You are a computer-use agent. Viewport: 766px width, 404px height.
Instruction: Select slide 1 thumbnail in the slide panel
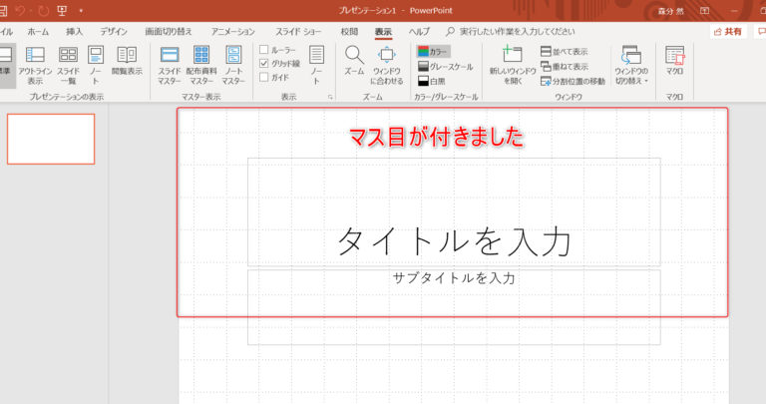pyautogui.click(x=51, y=140)
